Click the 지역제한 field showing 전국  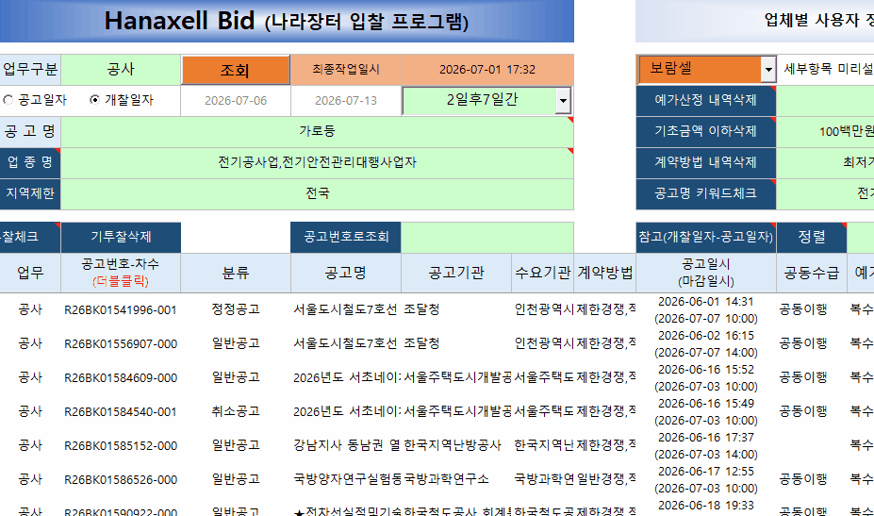click(x=317, y=194)
